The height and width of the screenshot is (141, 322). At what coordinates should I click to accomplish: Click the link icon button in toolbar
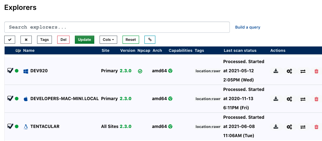[150, 40]
